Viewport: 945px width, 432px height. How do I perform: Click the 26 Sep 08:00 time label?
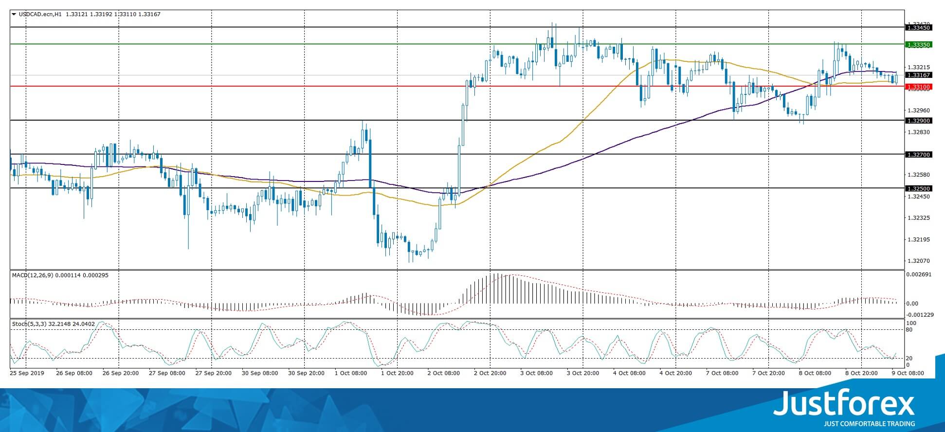(x=74, y=373)
